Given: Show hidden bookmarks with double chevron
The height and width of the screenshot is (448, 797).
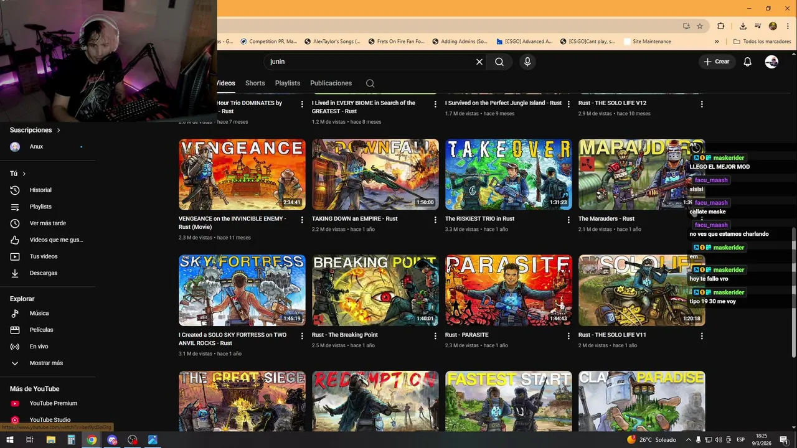Looking at the screenshot, I should point(717,42).
